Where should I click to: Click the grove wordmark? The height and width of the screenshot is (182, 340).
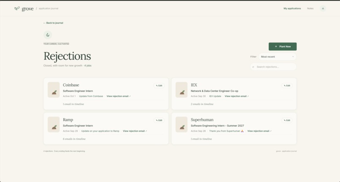(x=27, y=9)
